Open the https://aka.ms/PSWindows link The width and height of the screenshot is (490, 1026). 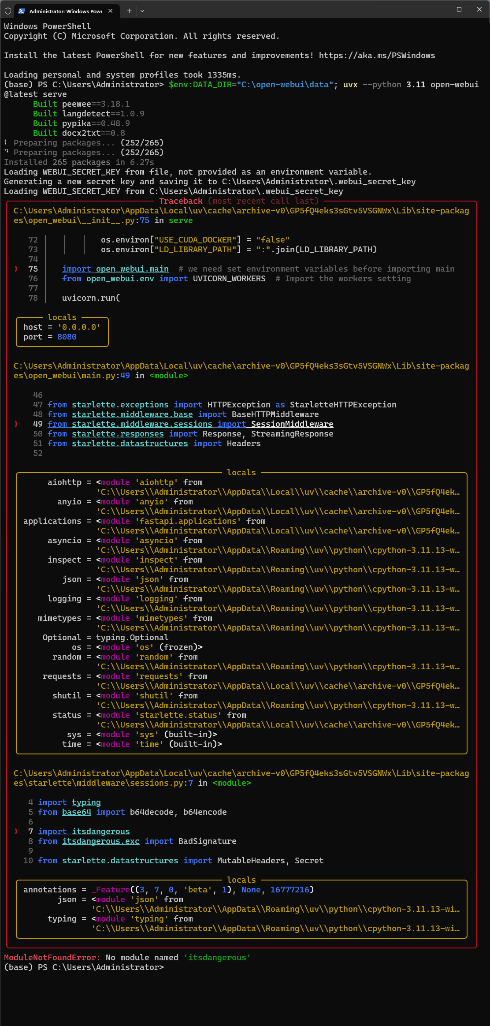click(x=377, y=56)
